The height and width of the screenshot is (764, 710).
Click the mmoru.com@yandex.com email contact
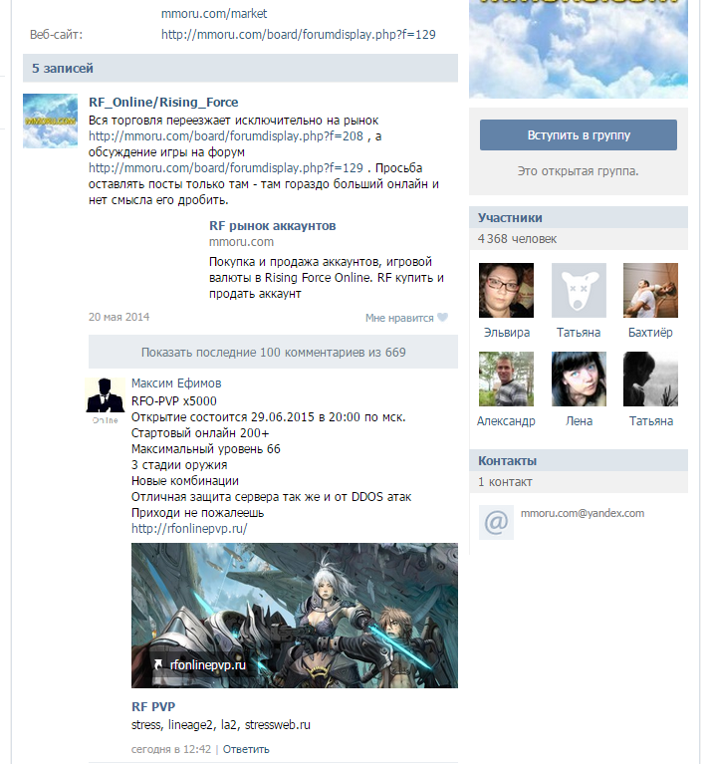click(582, 513)
